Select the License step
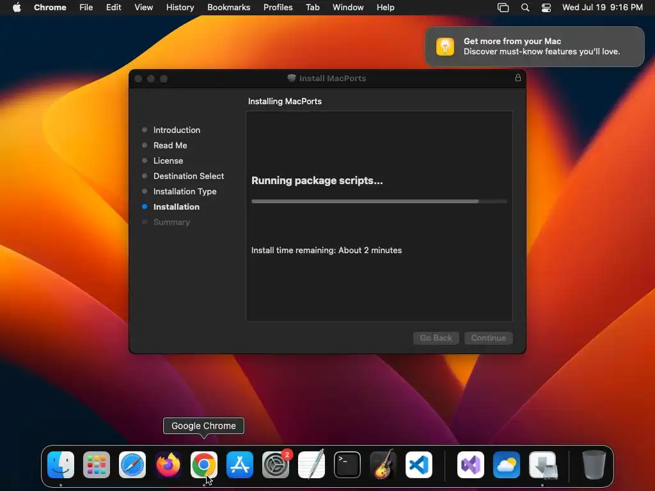655x491 pixels. tap(168, 160)
